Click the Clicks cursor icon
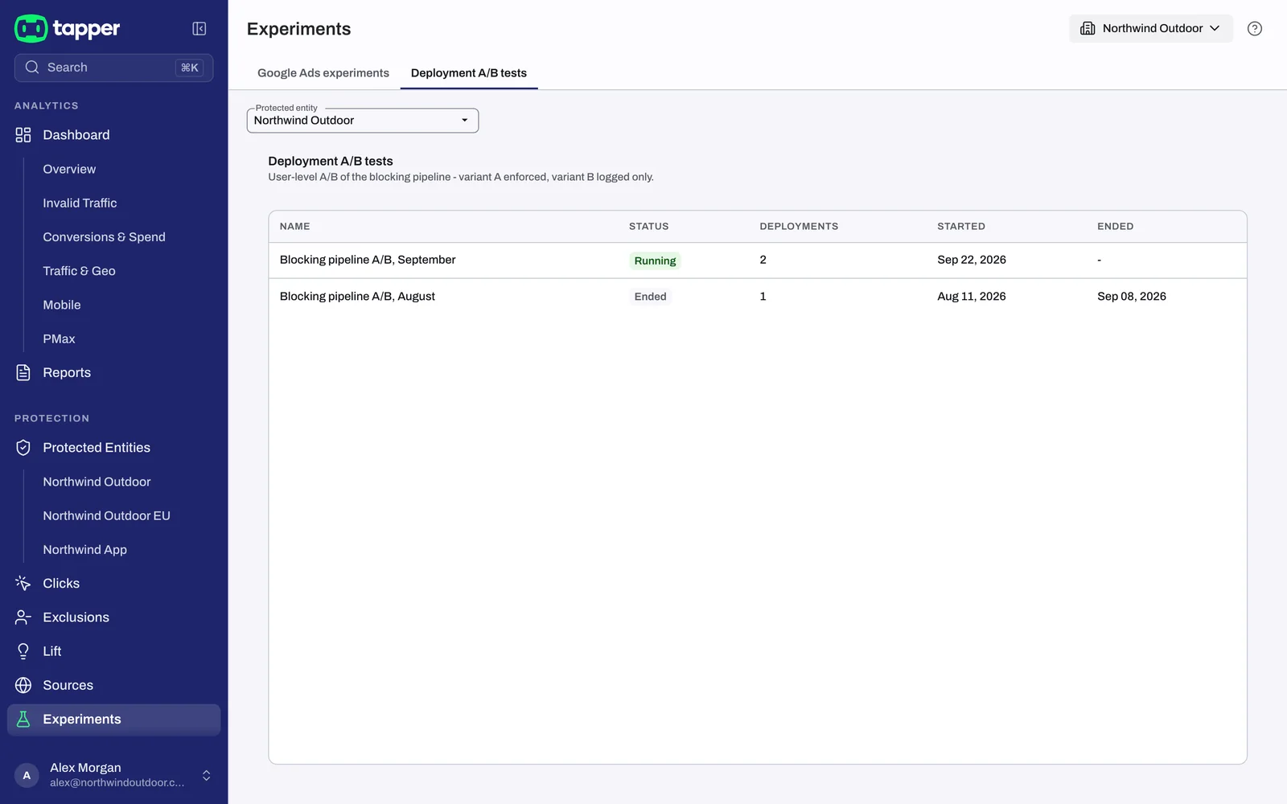Viewport: 1287px width, 804px height. (23, 584)
